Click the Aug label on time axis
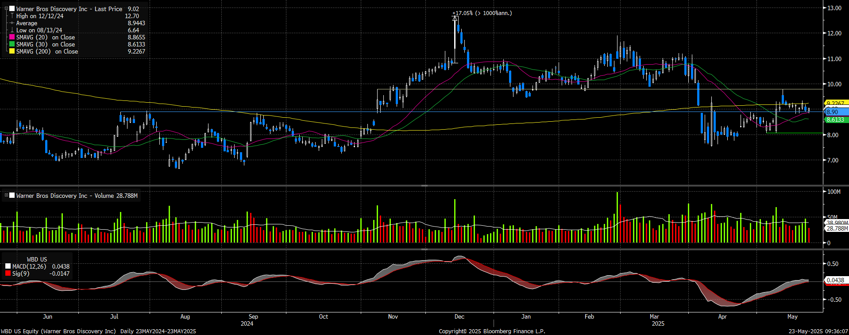Viewport: 849px width, 335px height. (x=185, y=316)
